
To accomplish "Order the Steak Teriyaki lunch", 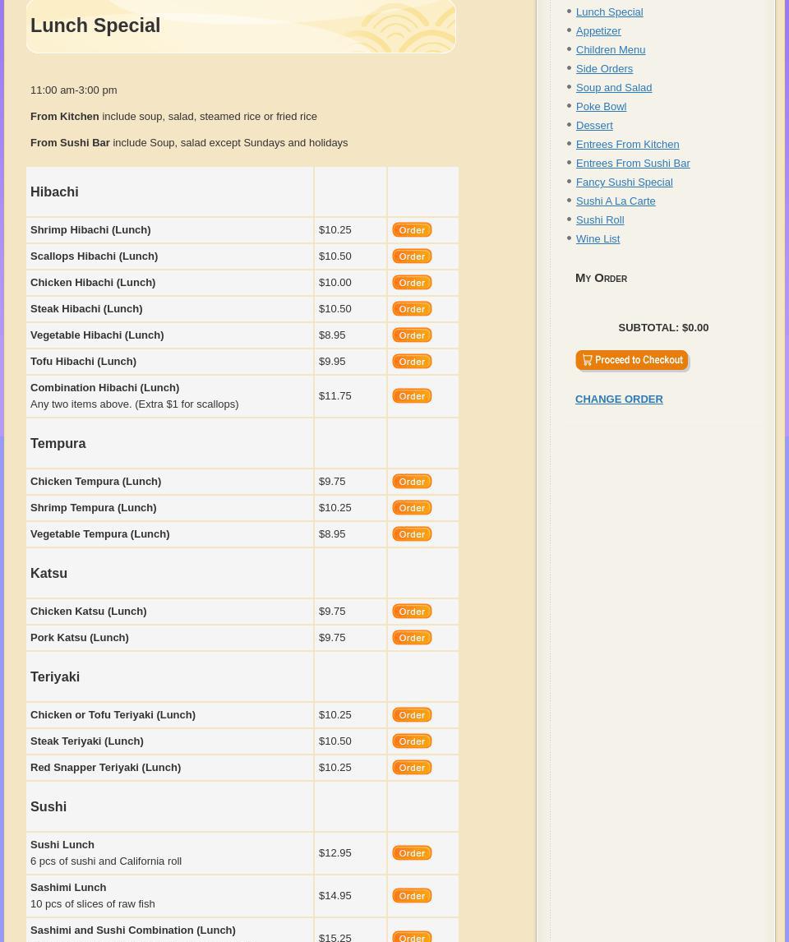I will (x=412, y=741).
